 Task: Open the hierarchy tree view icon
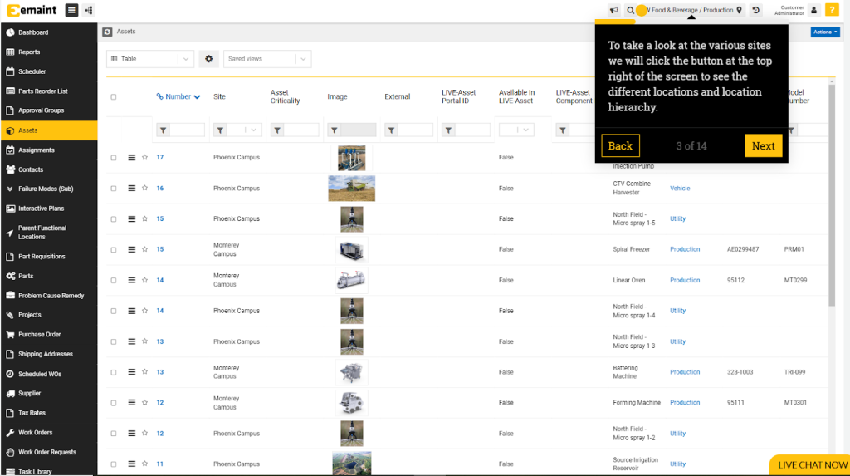tap(89, 10)
